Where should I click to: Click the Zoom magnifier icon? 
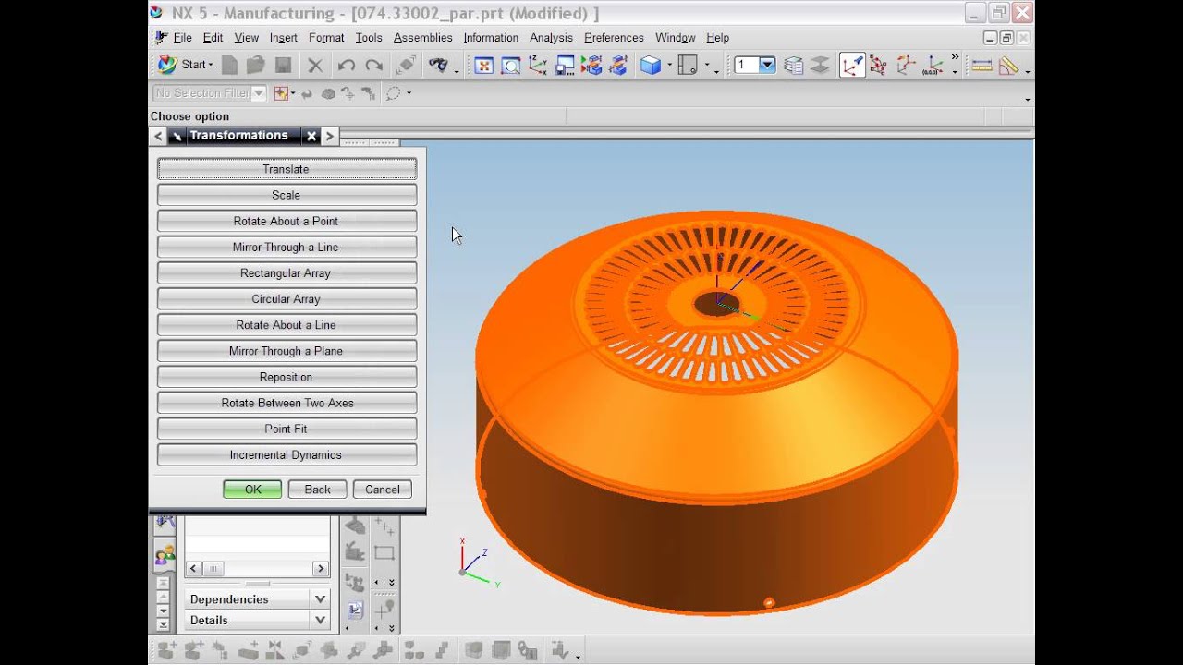(x=510, y=65)
